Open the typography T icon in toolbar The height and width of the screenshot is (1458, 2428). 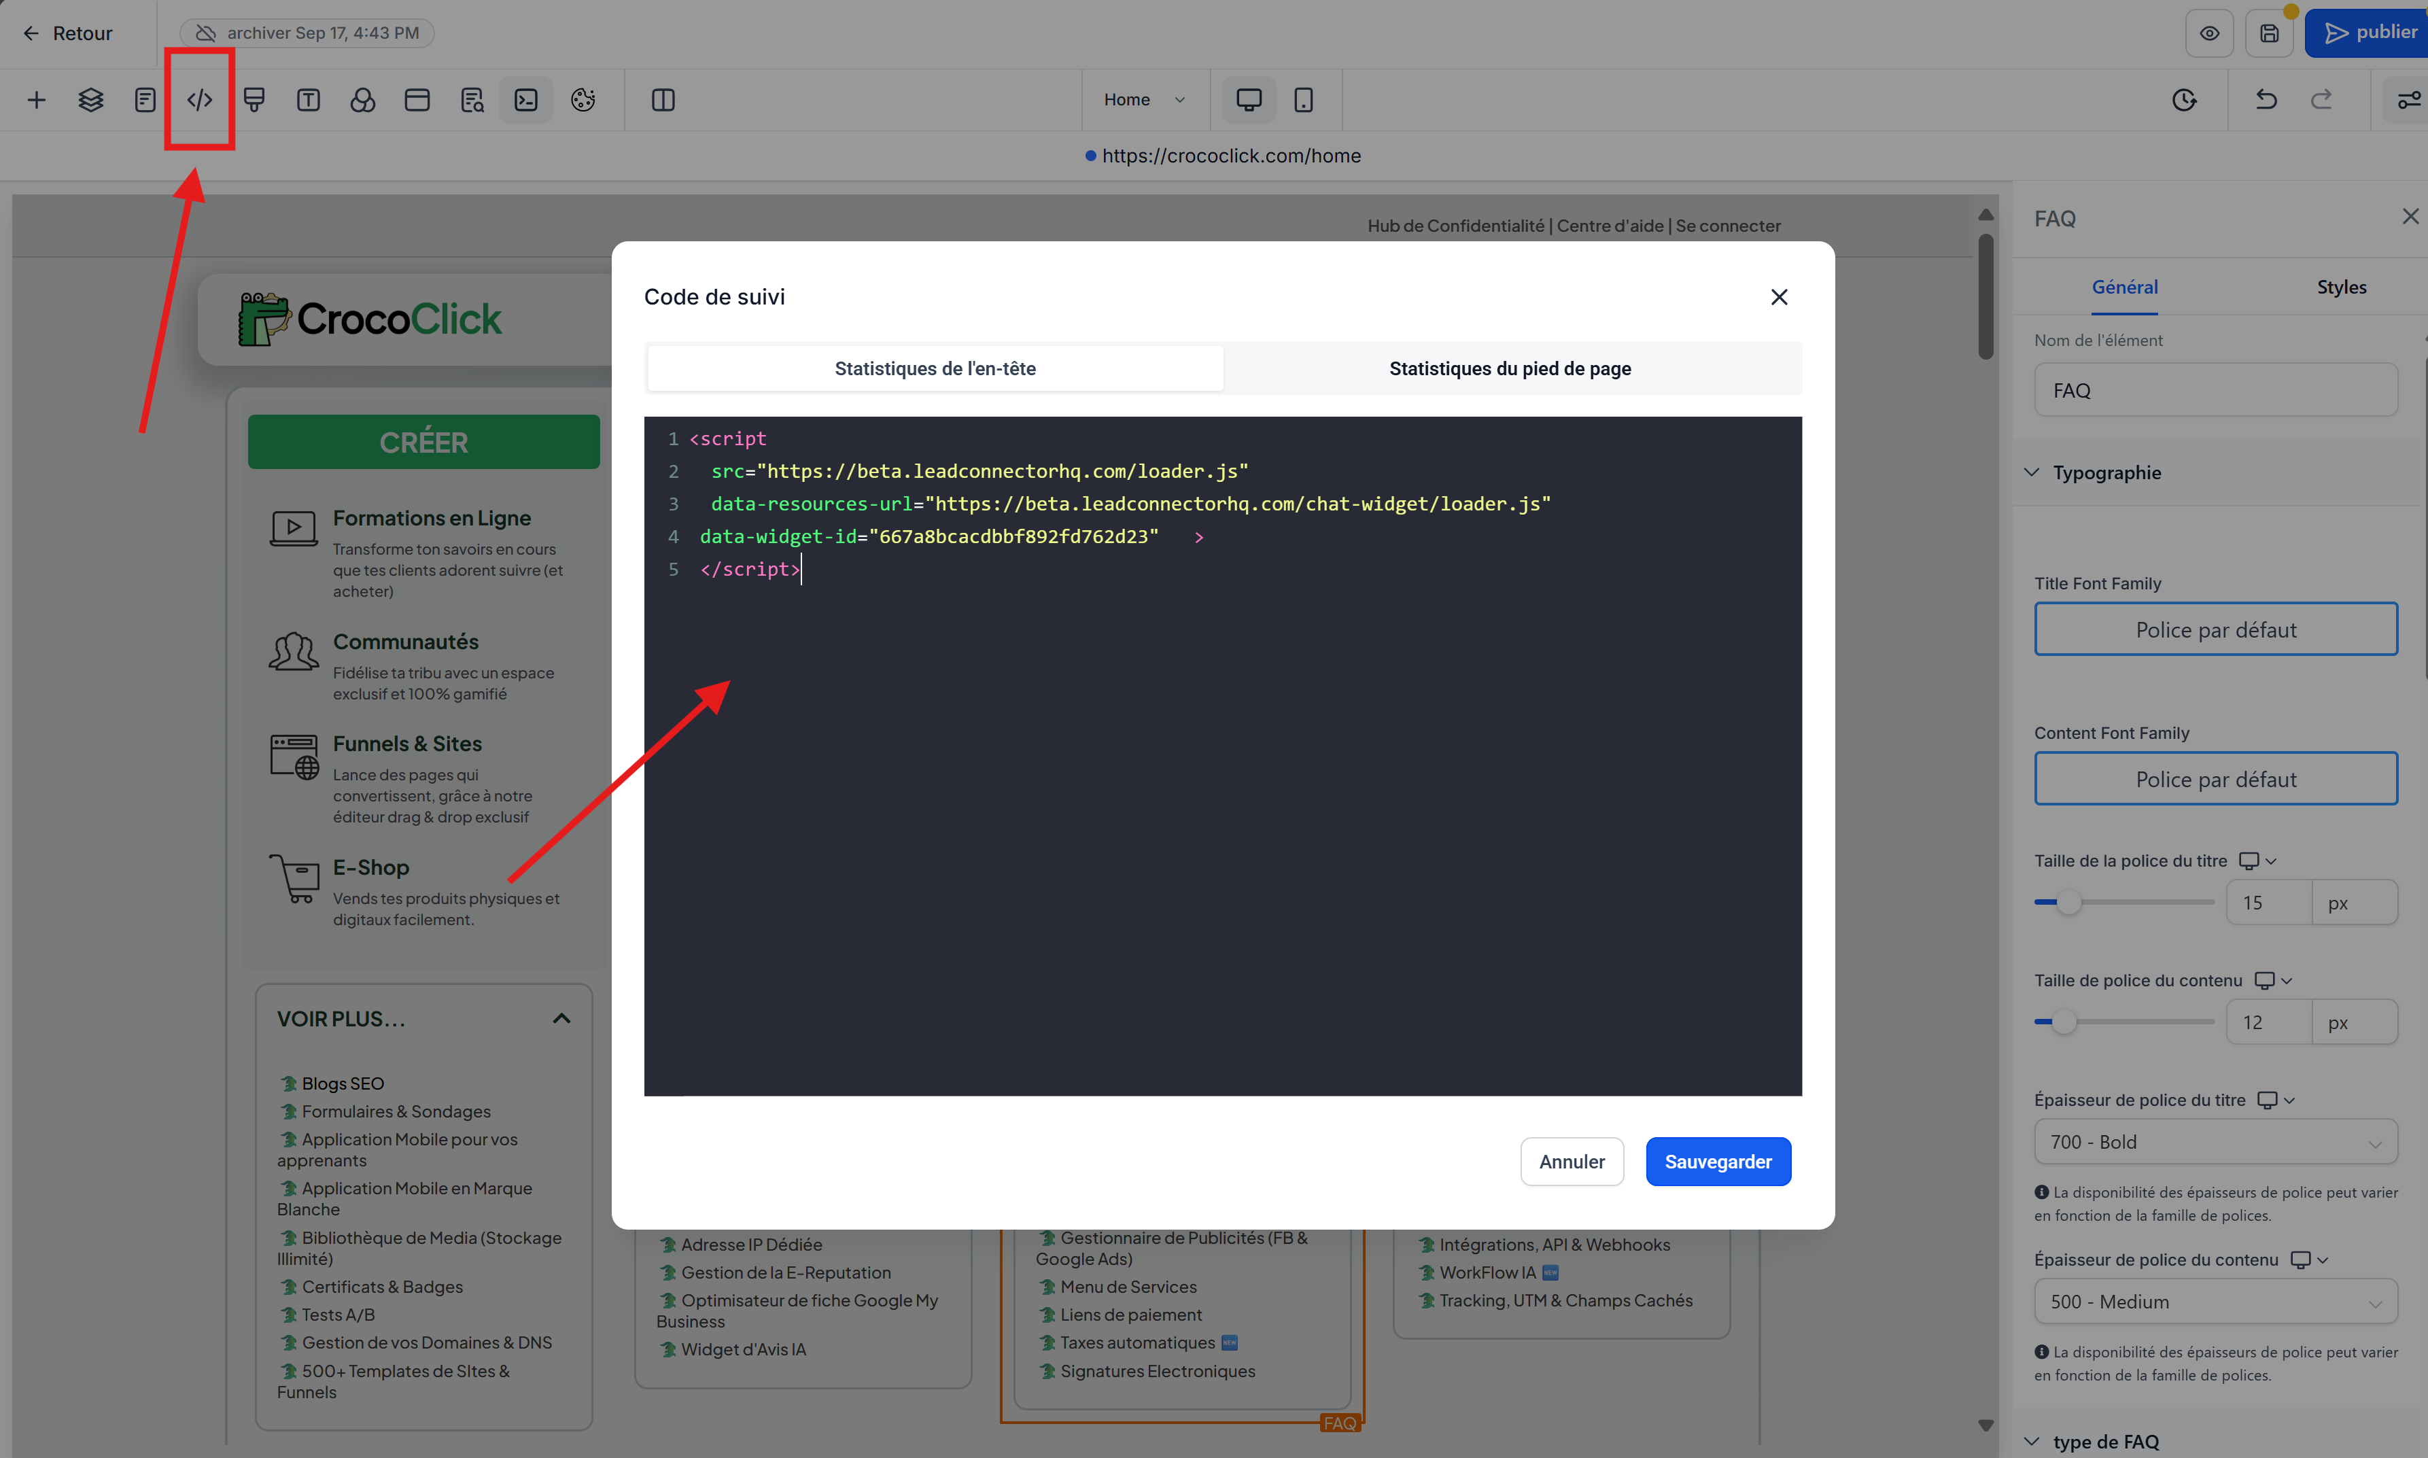pyautogui.click(x=309, y=99)
